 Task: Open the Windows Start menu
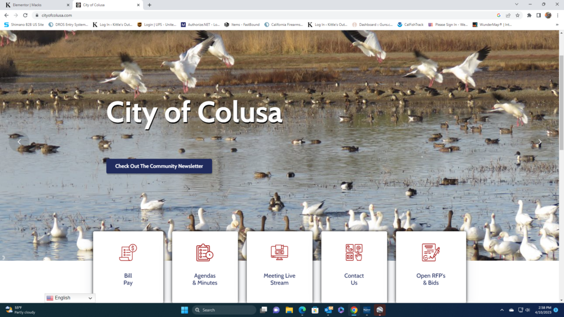tap(185, 310)
